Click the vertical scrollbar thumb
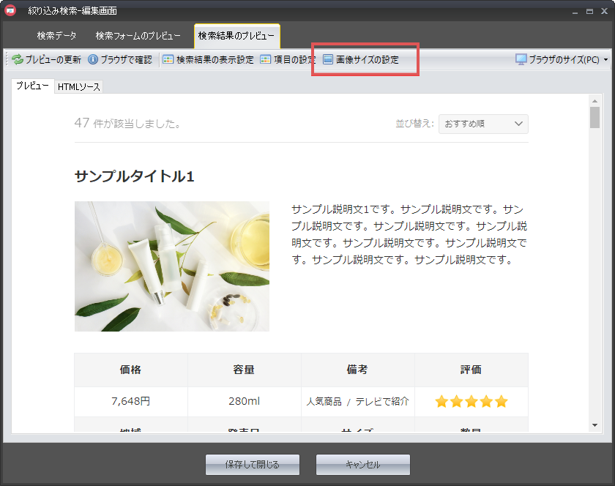 click(594, 117)
